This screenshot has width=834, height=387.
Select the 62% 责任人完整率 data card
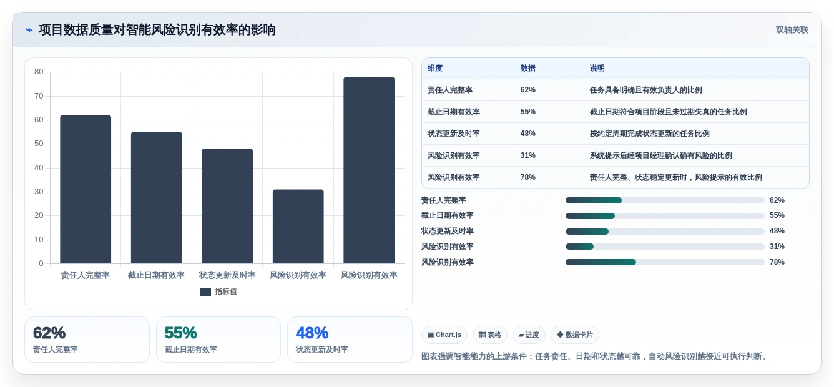87,340
